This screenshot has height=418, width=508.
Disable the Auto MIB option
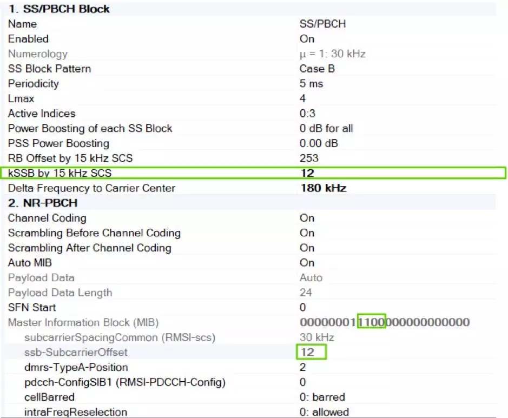307,263
